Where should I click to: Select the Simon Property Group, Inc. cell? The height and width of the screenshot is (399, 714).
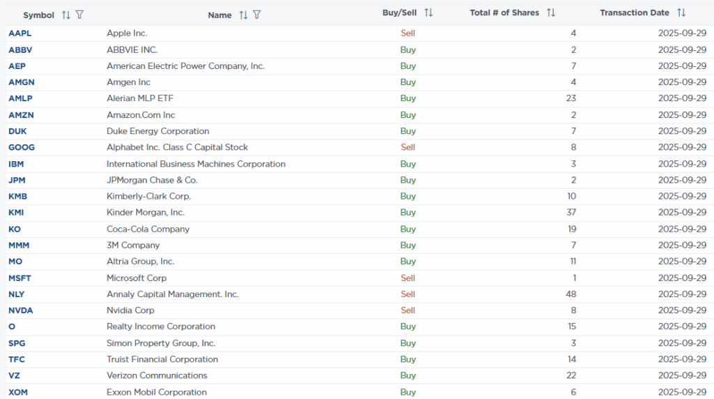pos(161,343)
